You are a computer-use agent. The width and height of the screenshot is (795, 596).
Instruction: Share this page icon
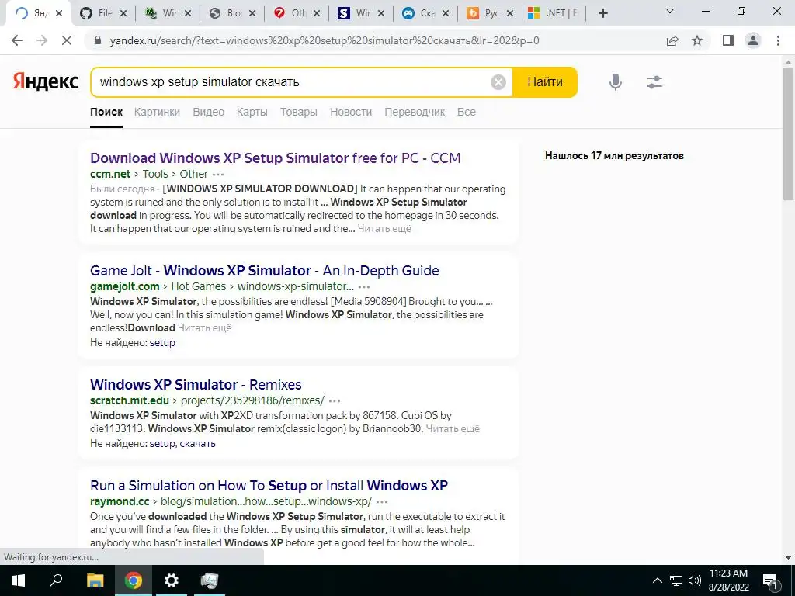[672, 40]
